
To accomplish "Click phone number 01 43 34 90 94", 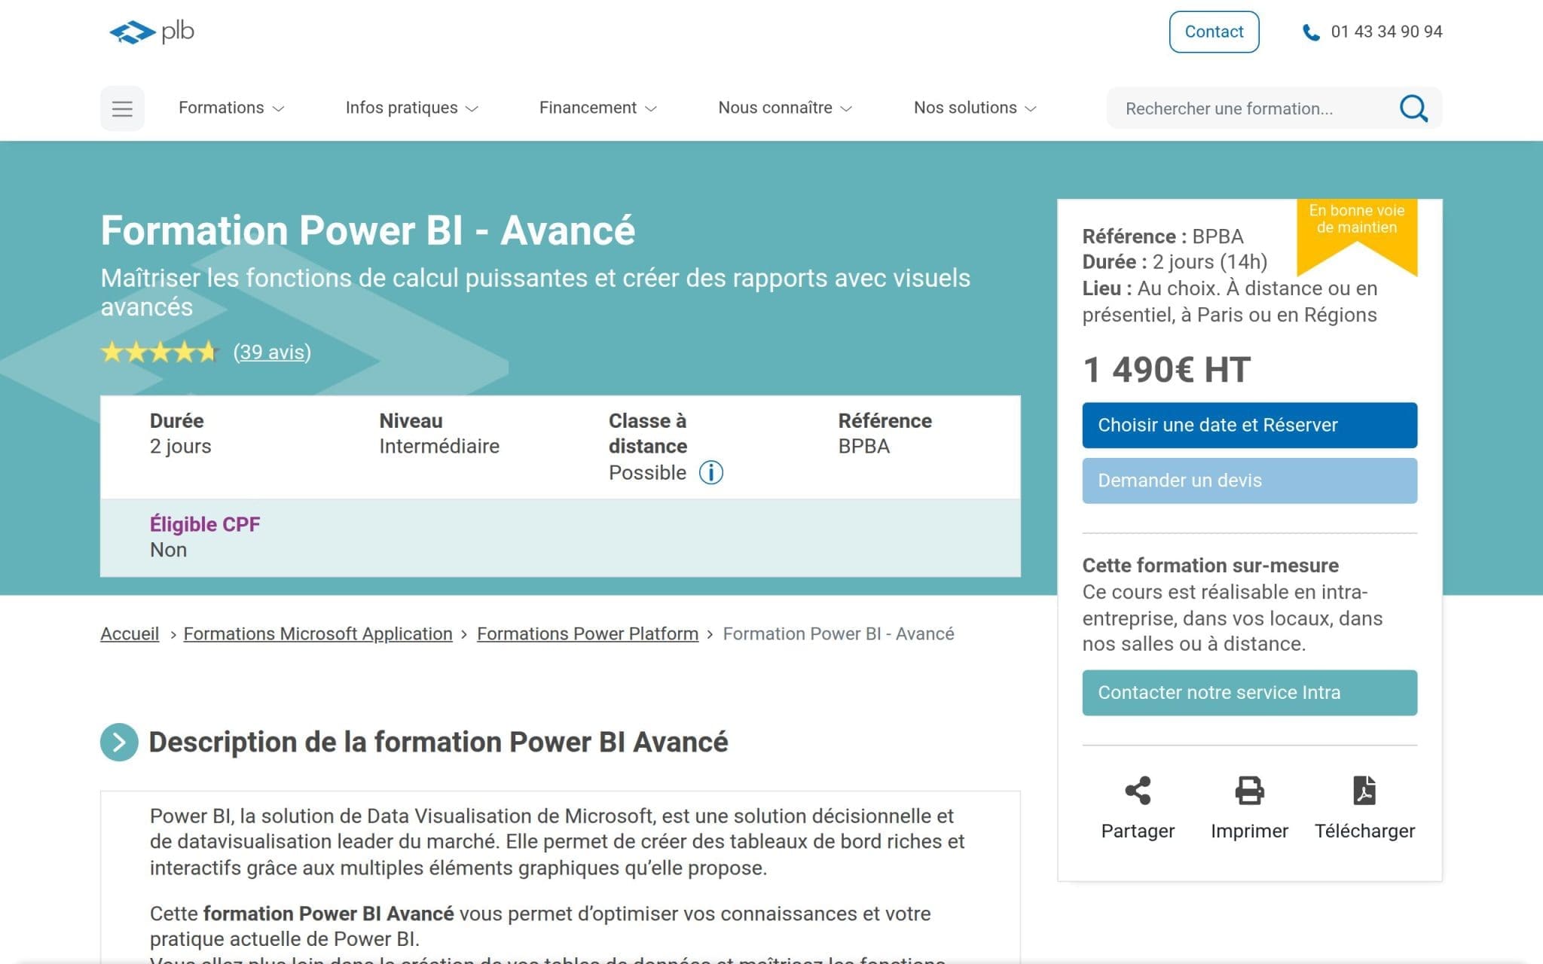I will tap(1386, 32).
